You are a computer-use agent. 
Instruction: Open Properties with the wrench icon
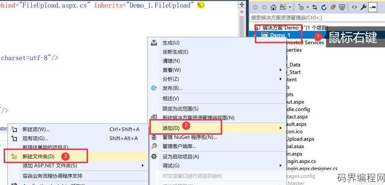[363, 7]
